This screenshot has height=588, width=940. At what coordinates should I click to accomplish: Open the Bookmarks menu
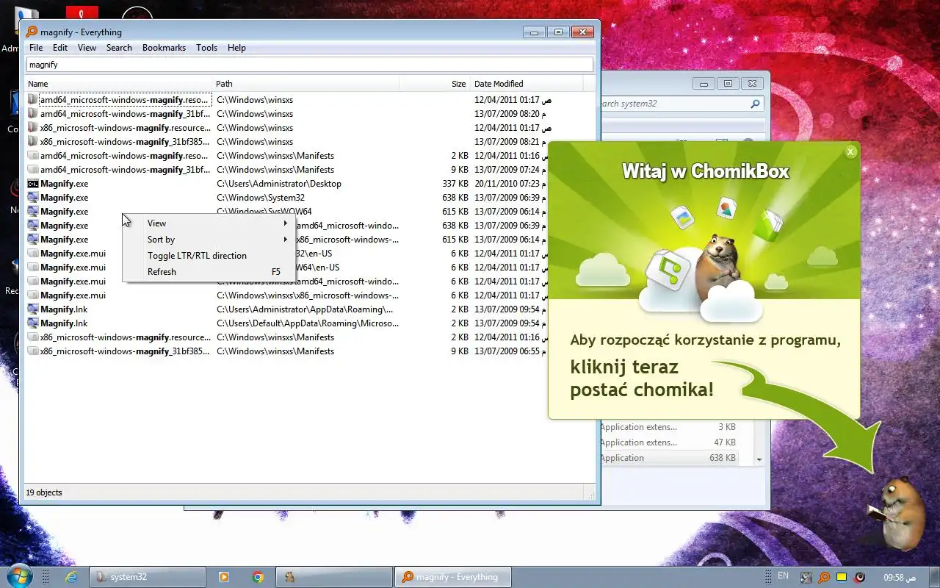(x=164, y=48)
